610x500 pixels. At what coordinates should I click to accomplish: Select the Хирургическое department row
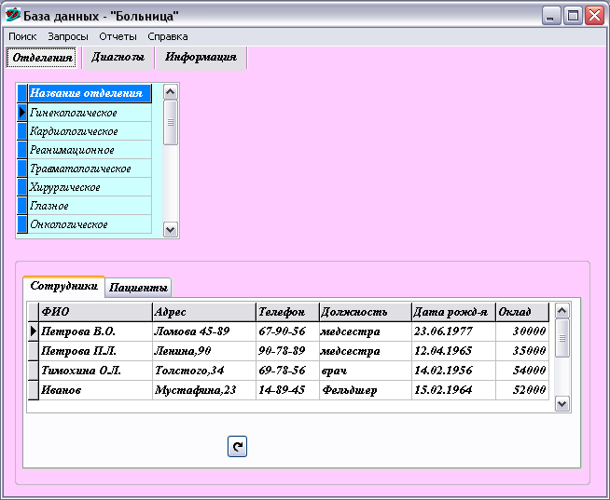[x=89, y=187]
